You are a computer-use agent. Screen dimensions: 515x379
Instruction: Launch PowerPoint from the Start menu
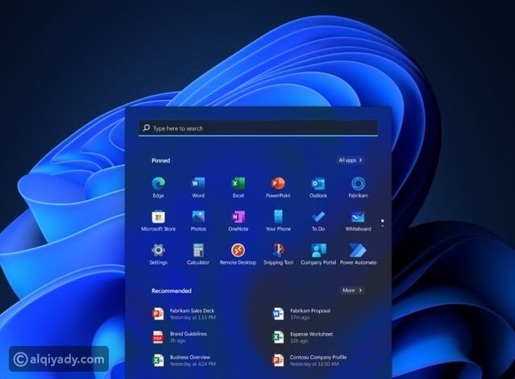tap(278, 184)
